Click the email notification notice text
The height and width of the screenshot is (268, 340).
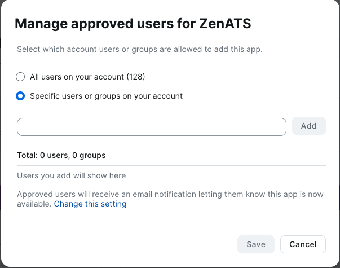pyautogui.click(x=170, y=194)
